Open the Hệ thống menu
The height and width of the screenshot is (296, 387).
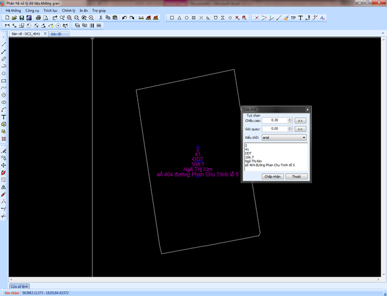(x=12, y=11)
